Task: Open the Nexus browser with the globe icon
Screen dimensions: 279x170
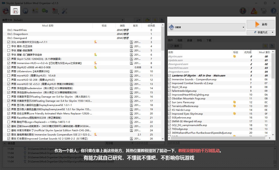Action: pos(25,10)
